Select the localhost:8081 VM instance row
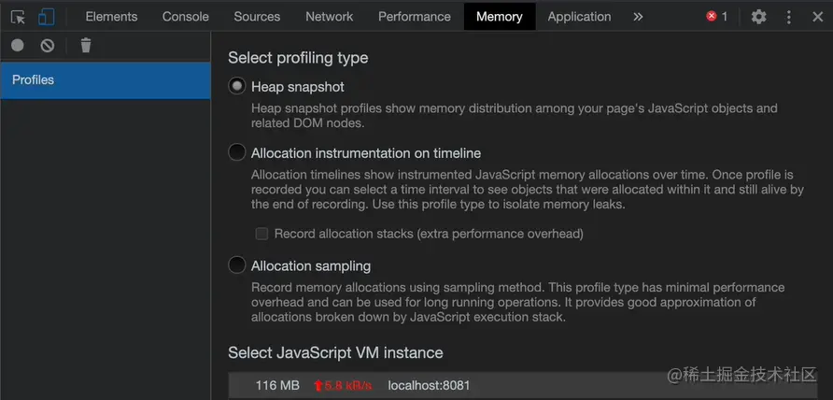Screen dimensions: 833x400 pyautogui.click(x=429, y=385)
